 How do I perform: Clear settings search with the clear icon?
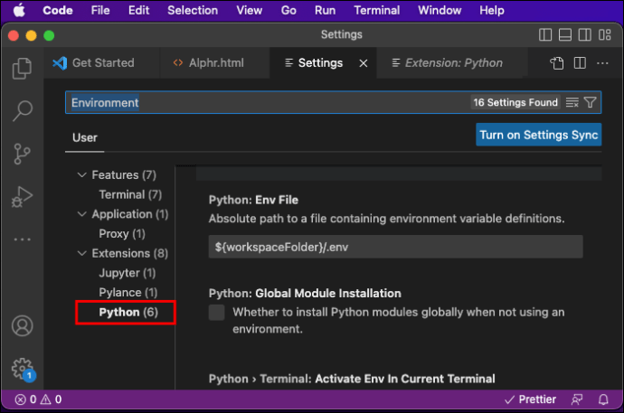click(x=572, y=102)
